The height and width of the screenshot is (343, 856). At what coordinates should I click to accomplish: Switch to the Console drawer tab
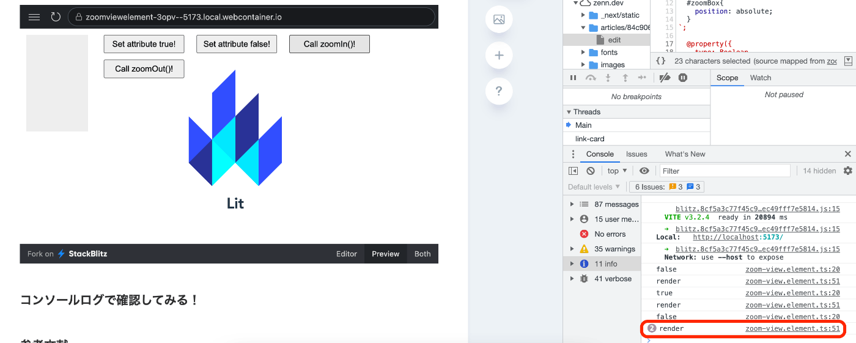[x=600, y=154]
